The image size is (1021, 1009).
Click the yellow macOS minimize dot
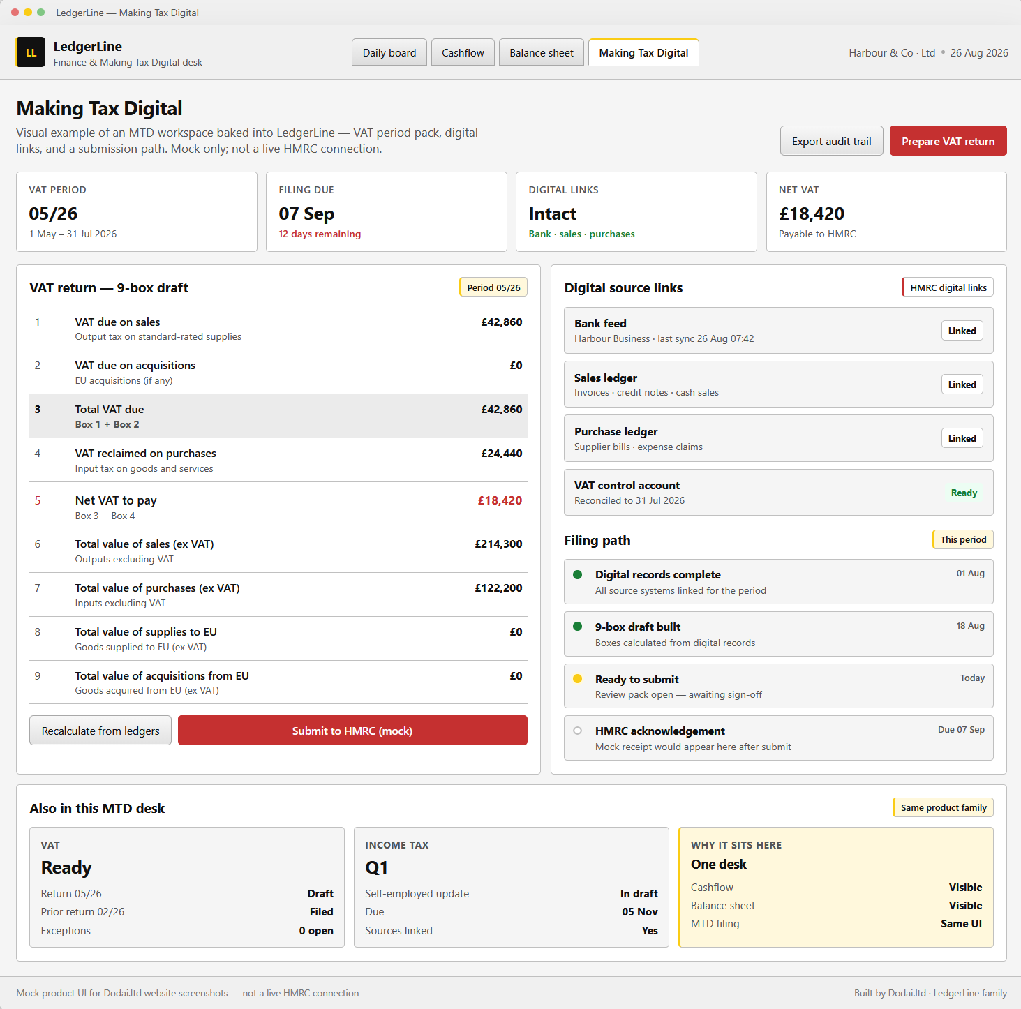pos(28,13)
